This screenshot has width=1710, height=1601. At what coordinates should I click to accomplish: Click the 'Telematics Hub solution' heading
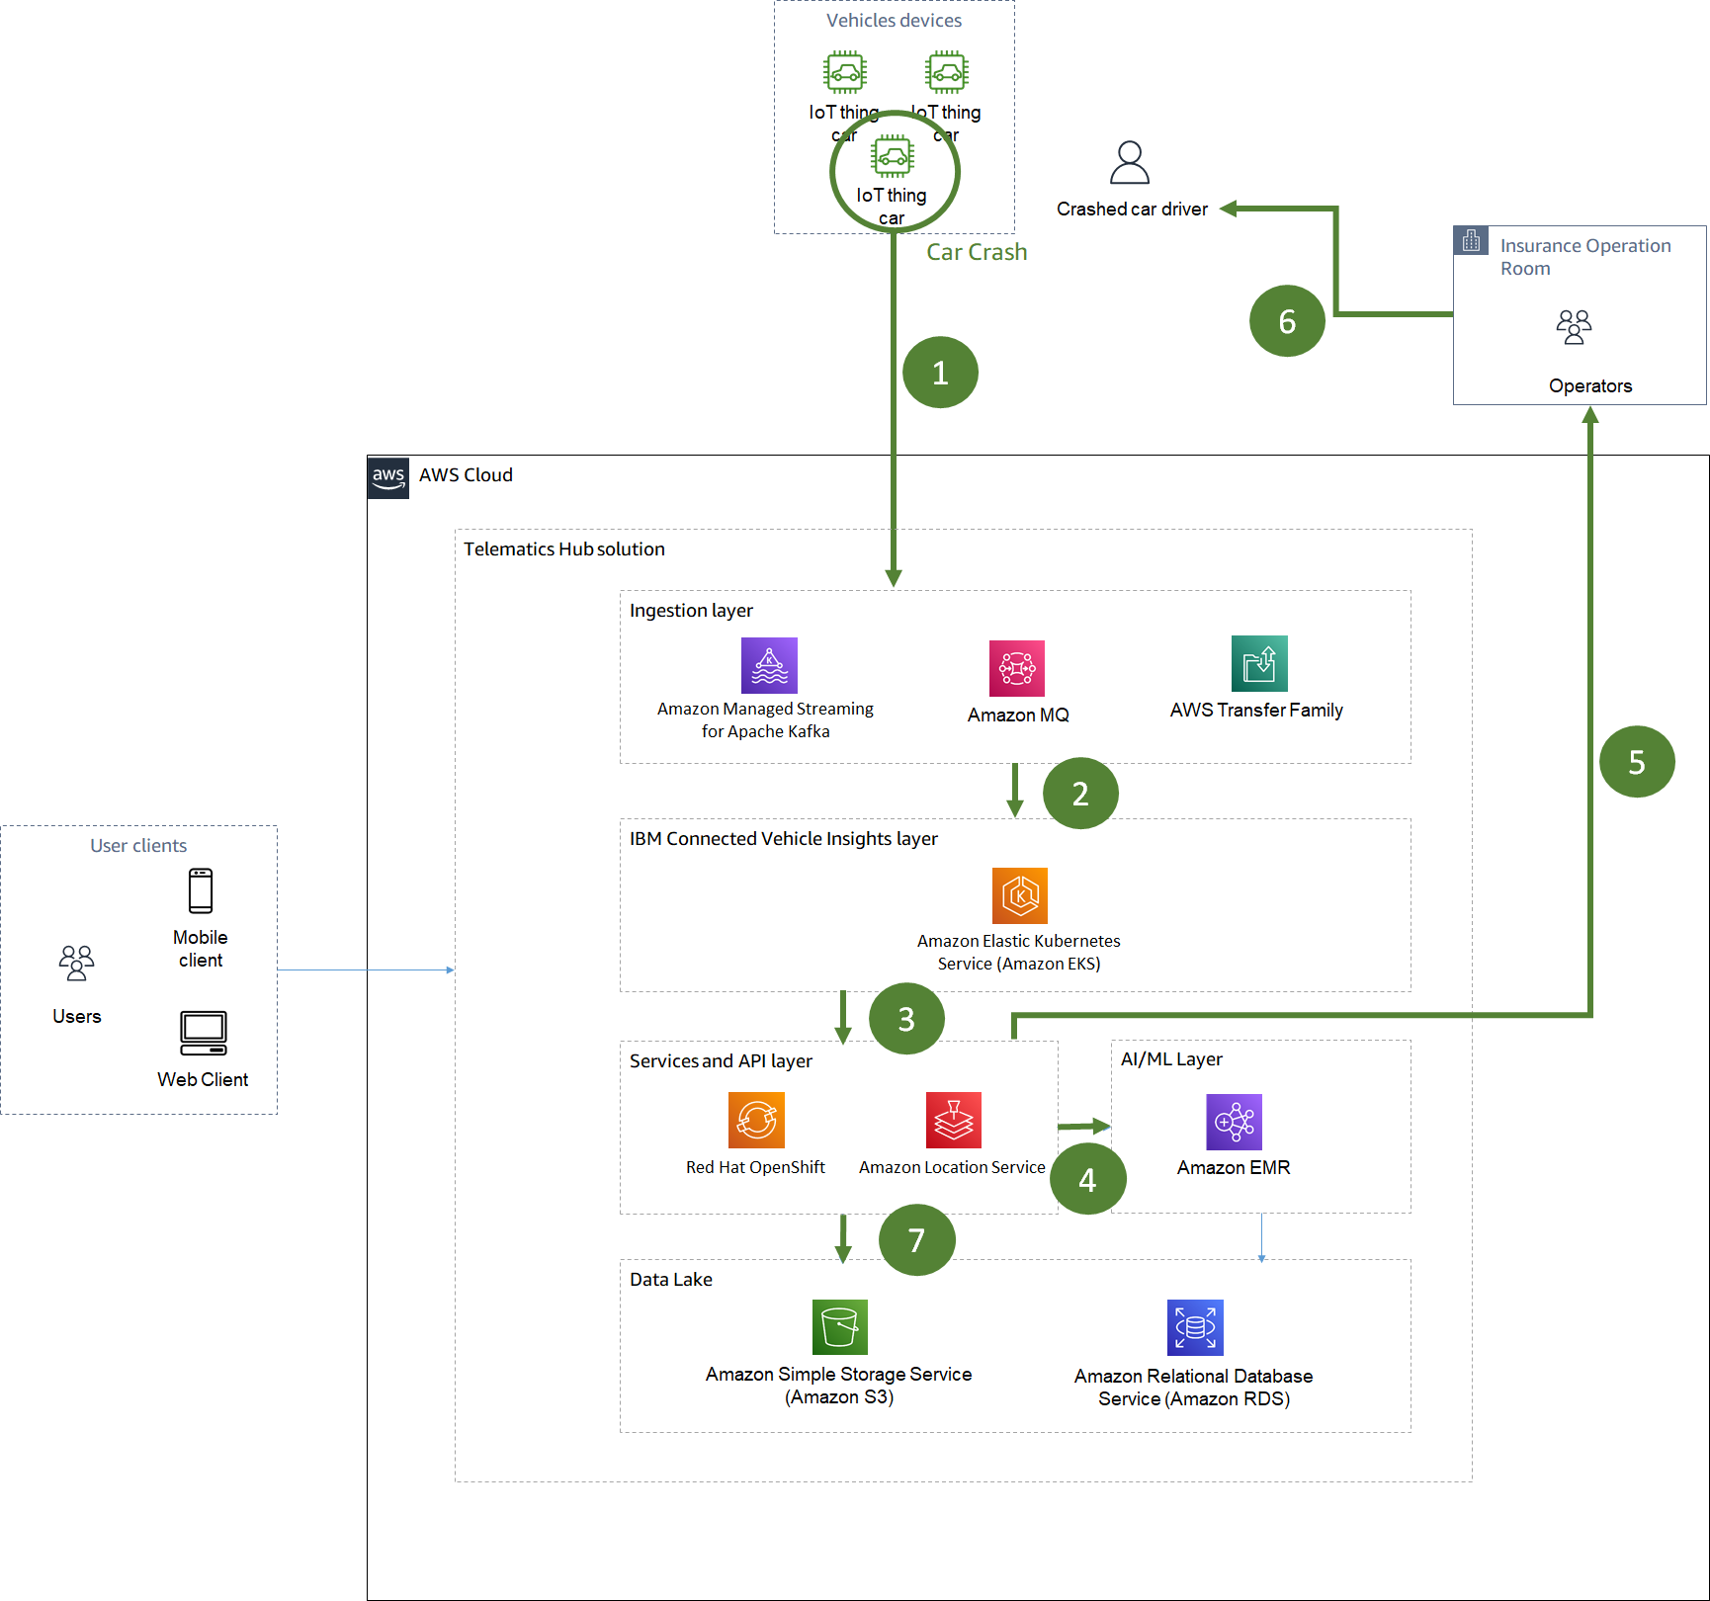pyautogui.click(x=564, y=549)
